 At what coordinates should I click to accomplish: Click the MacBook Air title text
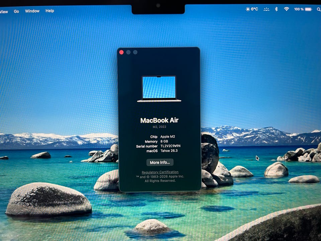click(x=159, y=120)
